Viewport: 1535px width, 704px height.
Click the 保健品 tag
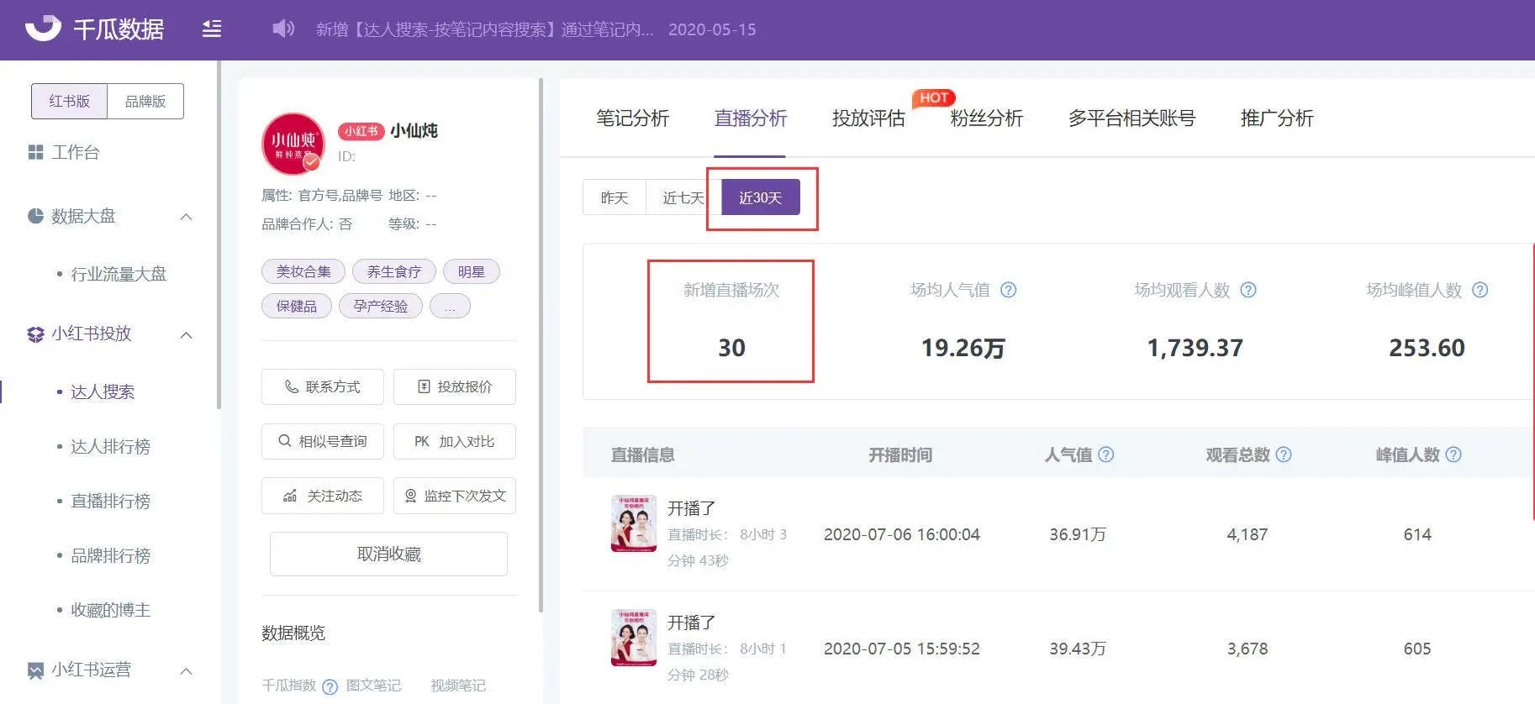coord(297,307)
